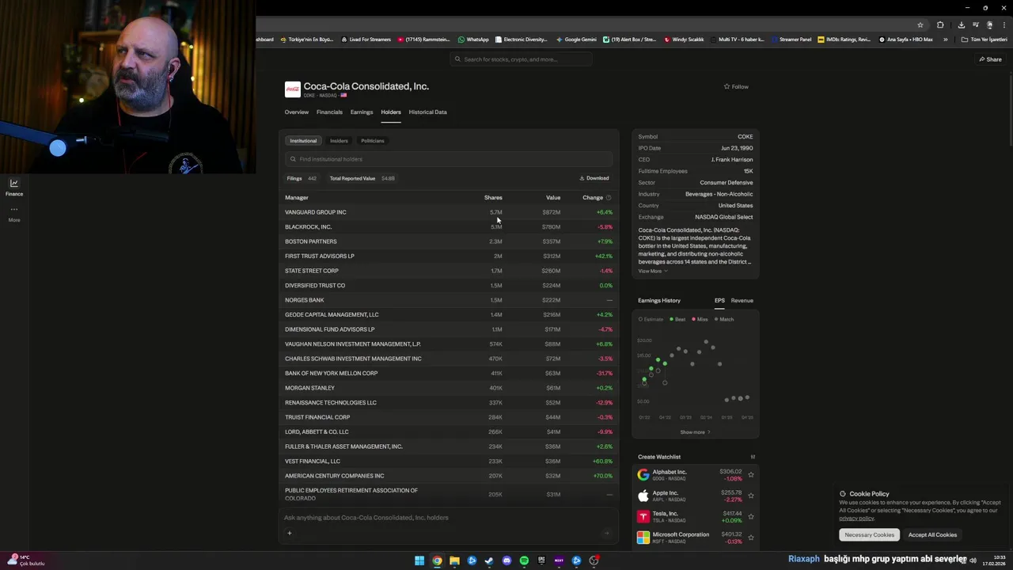Open the Finance section in the left sidebar
Screen dimensions: 1013x570
click(x=13, y=188)
